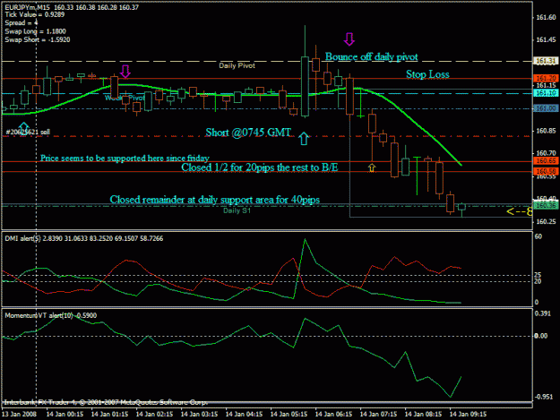Click the 'Swap Short = -1.5920' line

point(38,39)
